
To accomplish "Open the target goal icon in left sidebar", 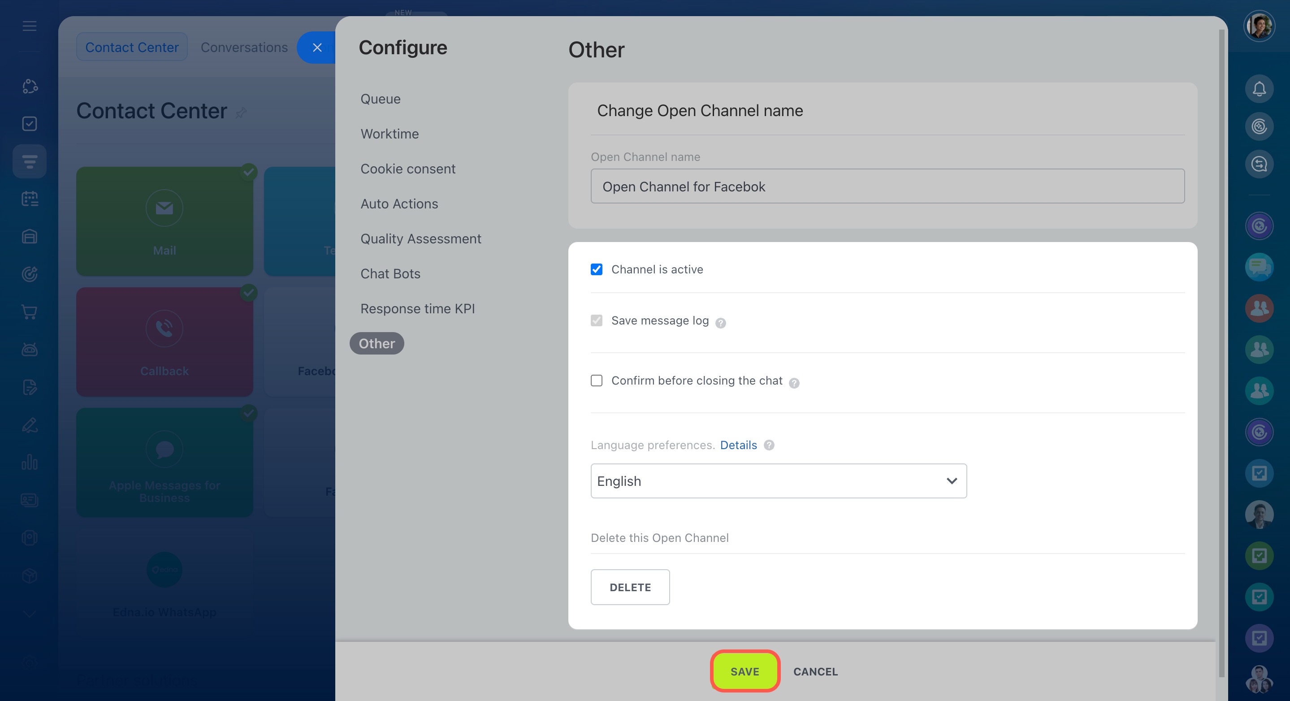I will [30, 274].
